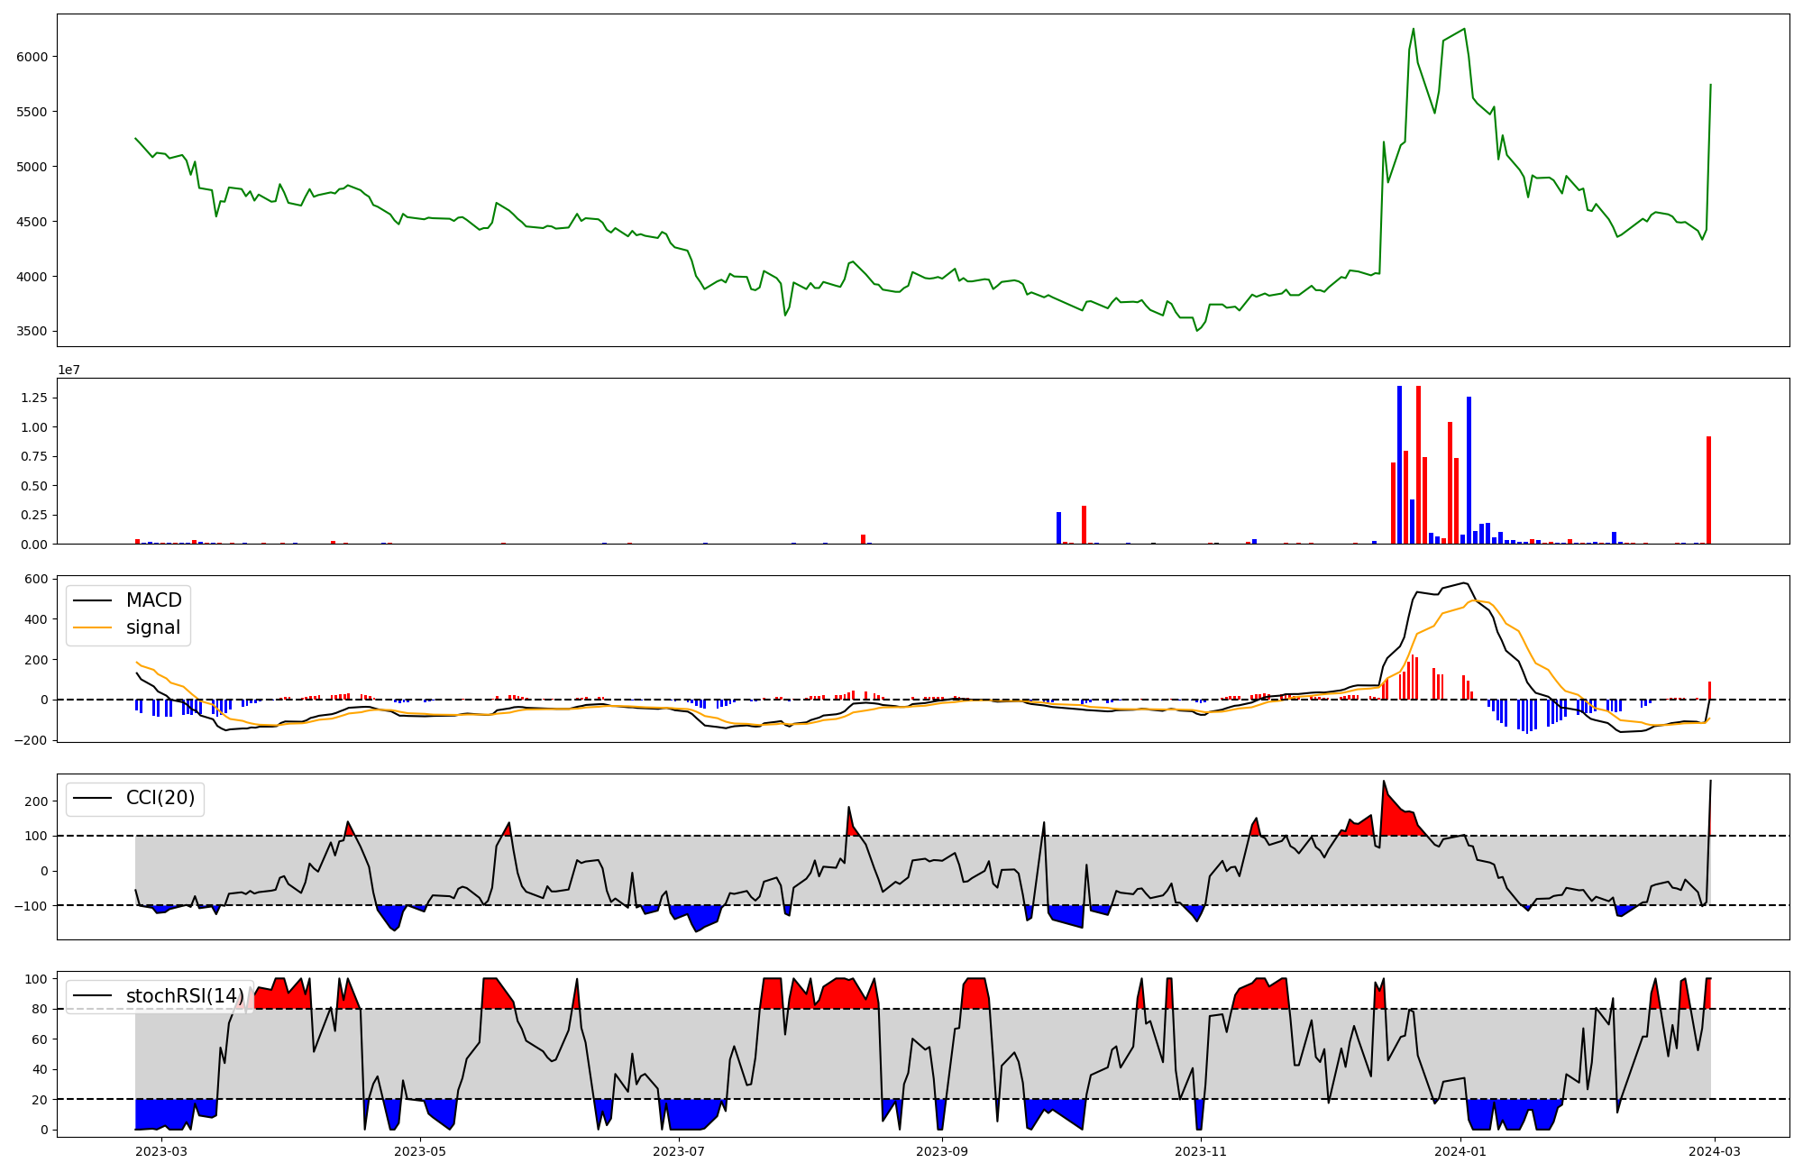Click the 1e7 volume exponent label

coord(69,370)
